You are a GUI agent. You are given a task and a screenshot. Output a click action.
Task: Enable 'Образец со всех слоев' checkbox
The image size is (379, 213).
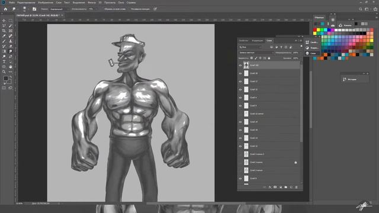click(102, 9)
